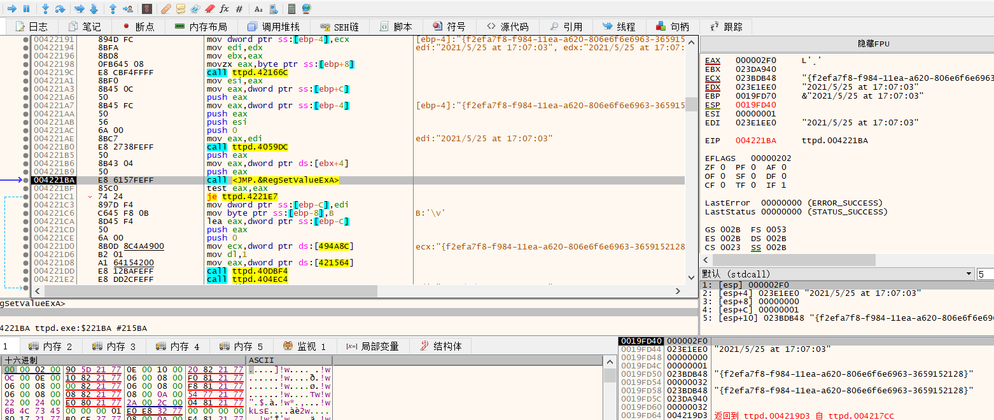Screen dimensions: 994x420
Task: Open the Variables hash icon
Action: click(239, 9)
